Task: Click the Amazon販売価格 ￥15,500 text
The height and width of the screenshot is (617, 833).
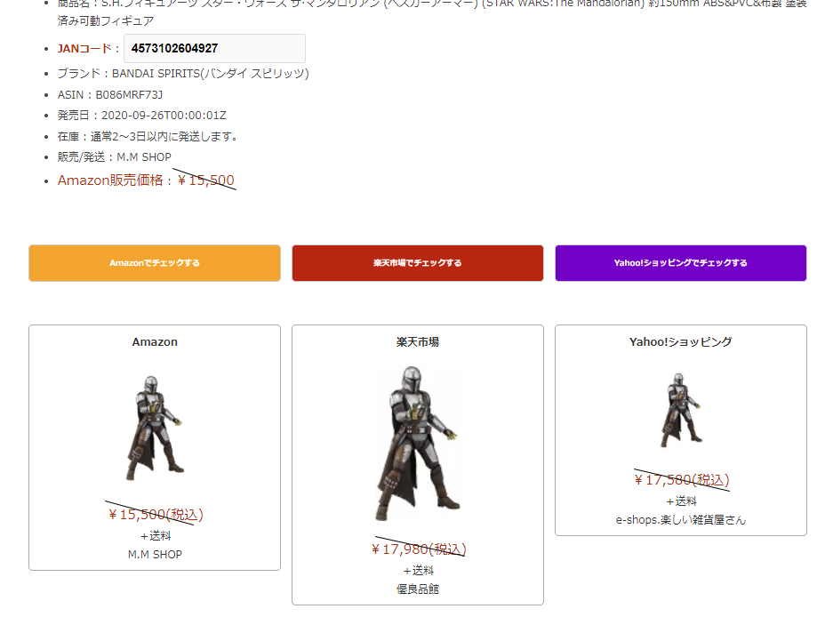Action: 146,180
